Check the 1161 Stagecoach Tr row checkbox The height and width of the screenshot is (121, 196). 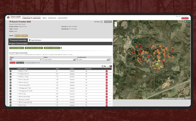(x=18, y=91)
